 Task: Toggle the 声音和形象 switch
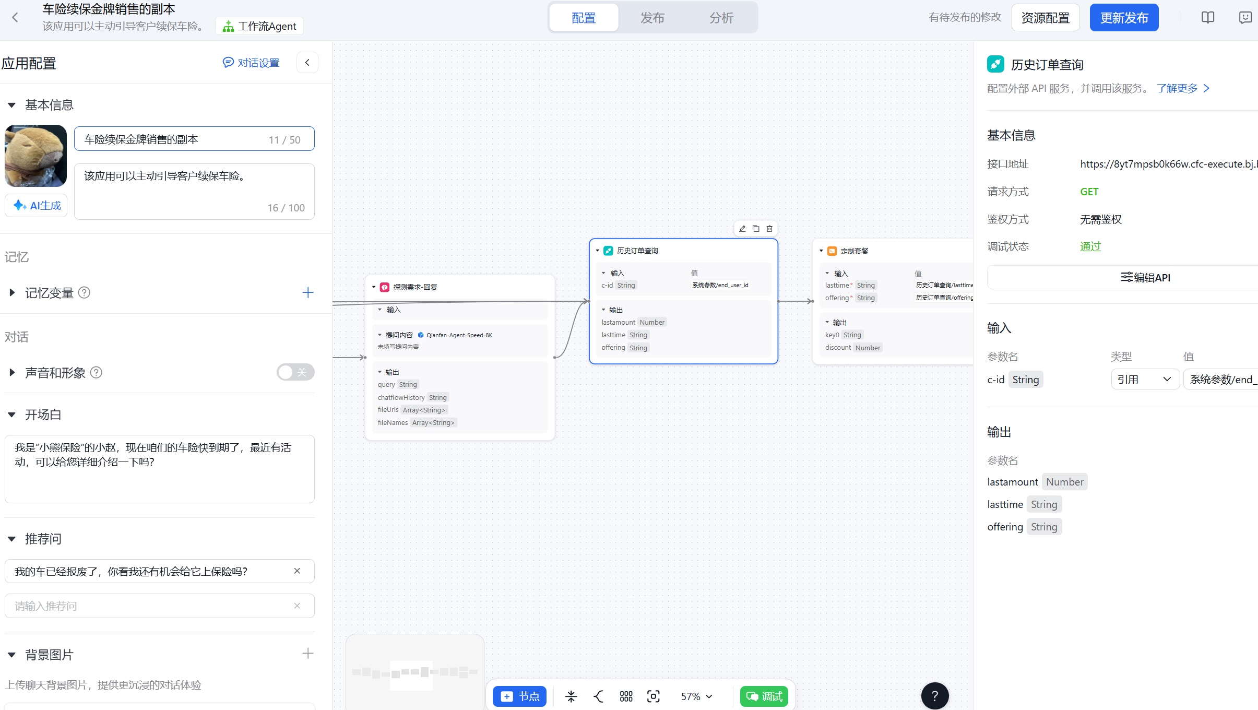pyautogui.click(x=295, y=372)
